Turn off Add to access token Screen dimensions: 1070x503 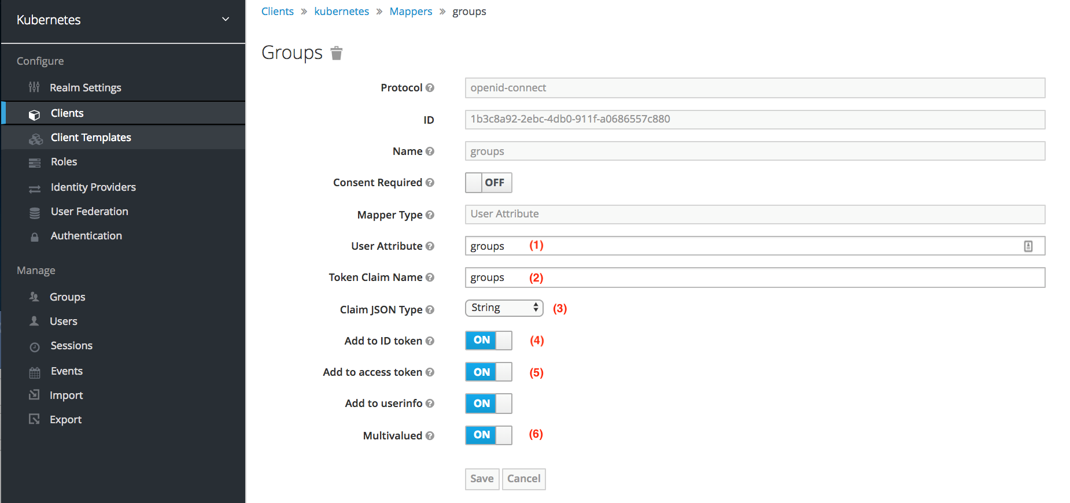tap(489, 372)
